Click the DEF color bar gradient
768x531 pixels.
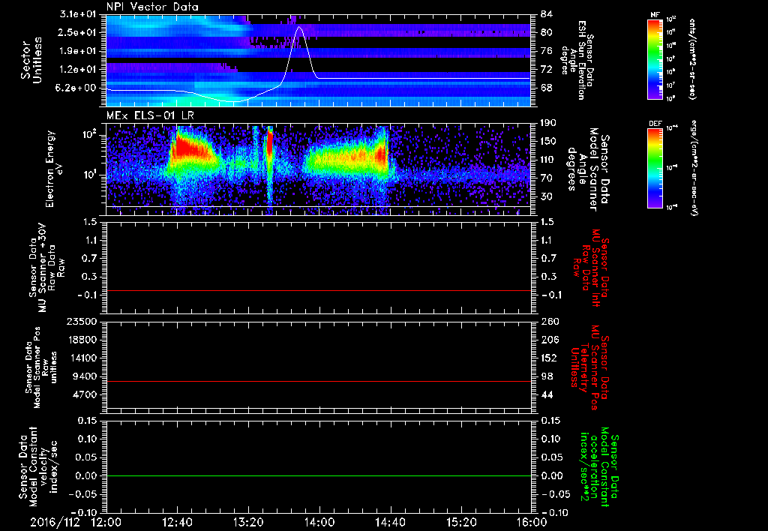(655, 168)
